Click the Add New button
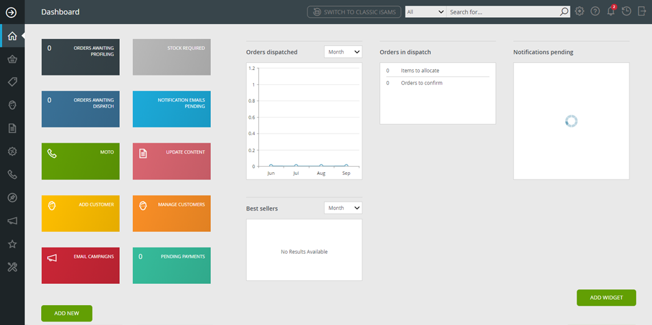Image resolution: width=652 pixels, height=325 pixels. [x=66, y=313]
